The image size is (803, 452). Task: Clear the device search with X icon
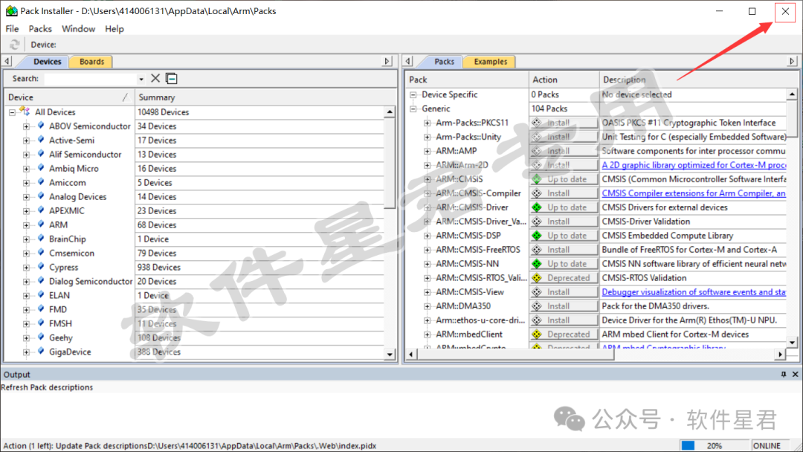coord(155,78)
